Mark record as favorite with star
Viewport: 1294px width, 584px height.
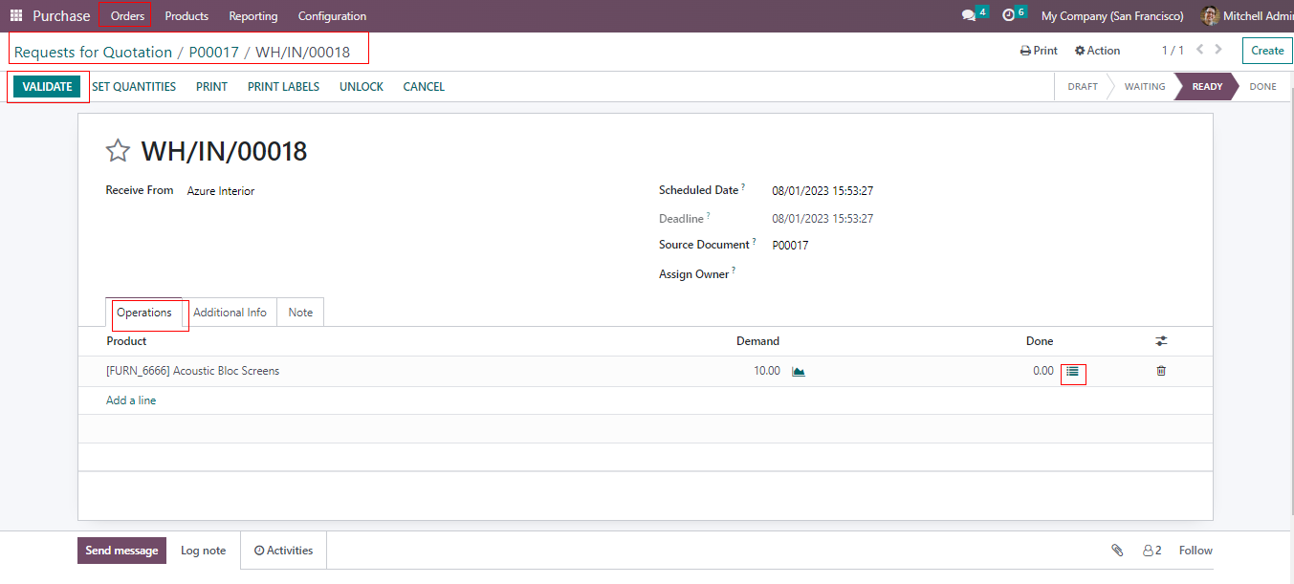click(x=118, y=151)
